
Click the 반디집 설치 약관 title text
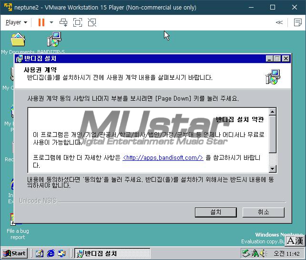point(240,119)
